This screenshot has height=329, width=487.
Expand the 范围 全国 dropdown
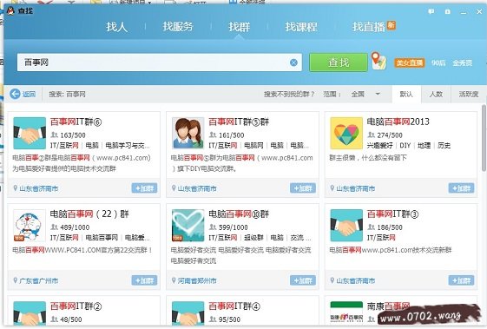365,94
